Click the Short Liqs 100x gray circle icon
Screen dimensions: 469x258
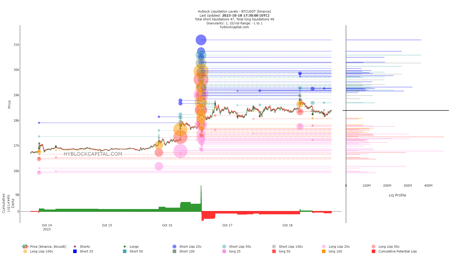pos(274,247)
